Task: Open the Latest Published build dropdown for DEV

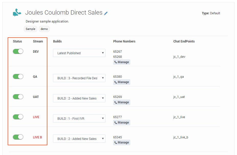Action: pos(79,53)
